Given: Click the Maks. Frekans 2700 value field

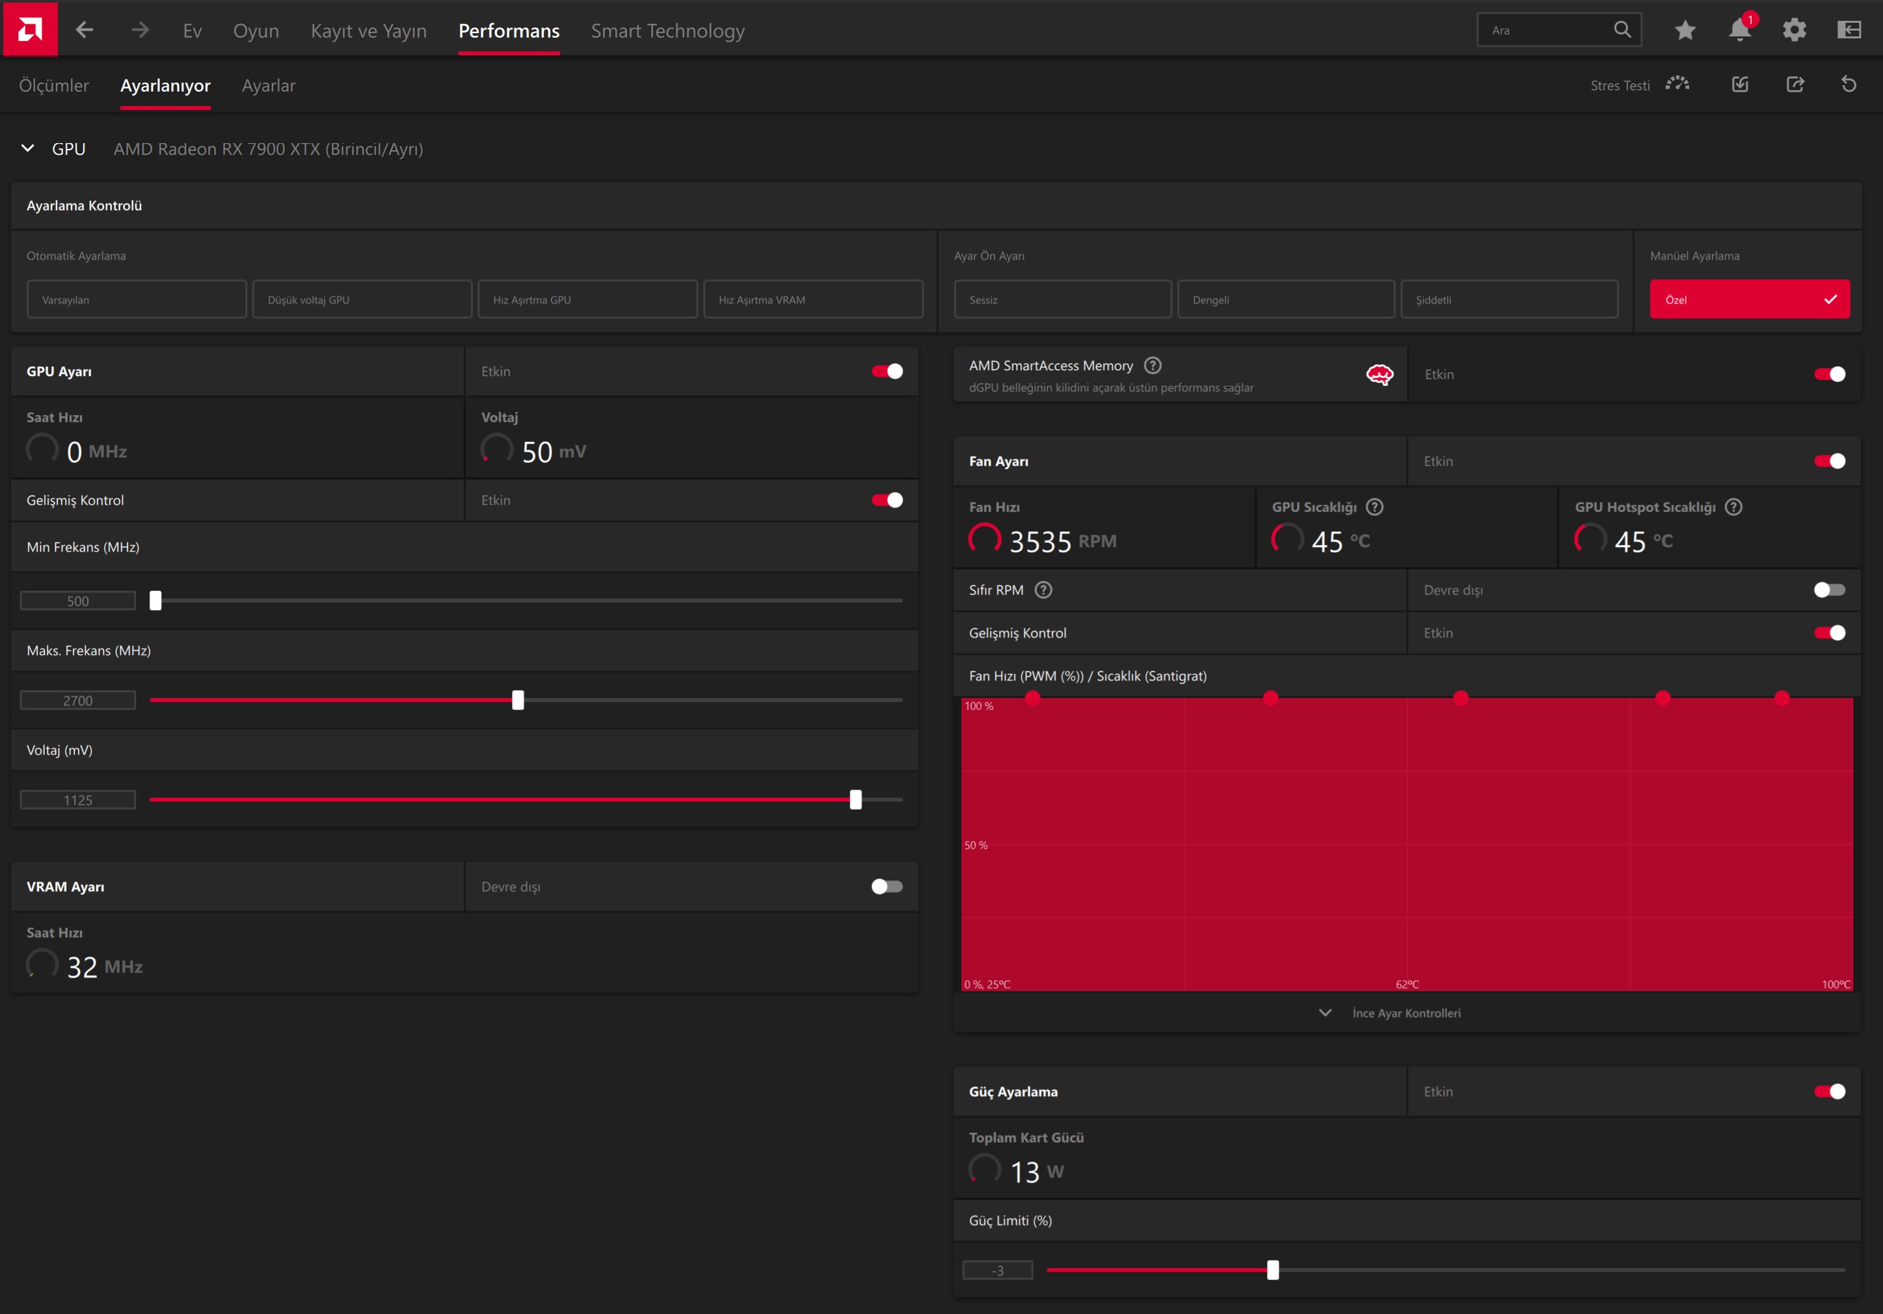Looking at the screenshot, I should point(78,700).
